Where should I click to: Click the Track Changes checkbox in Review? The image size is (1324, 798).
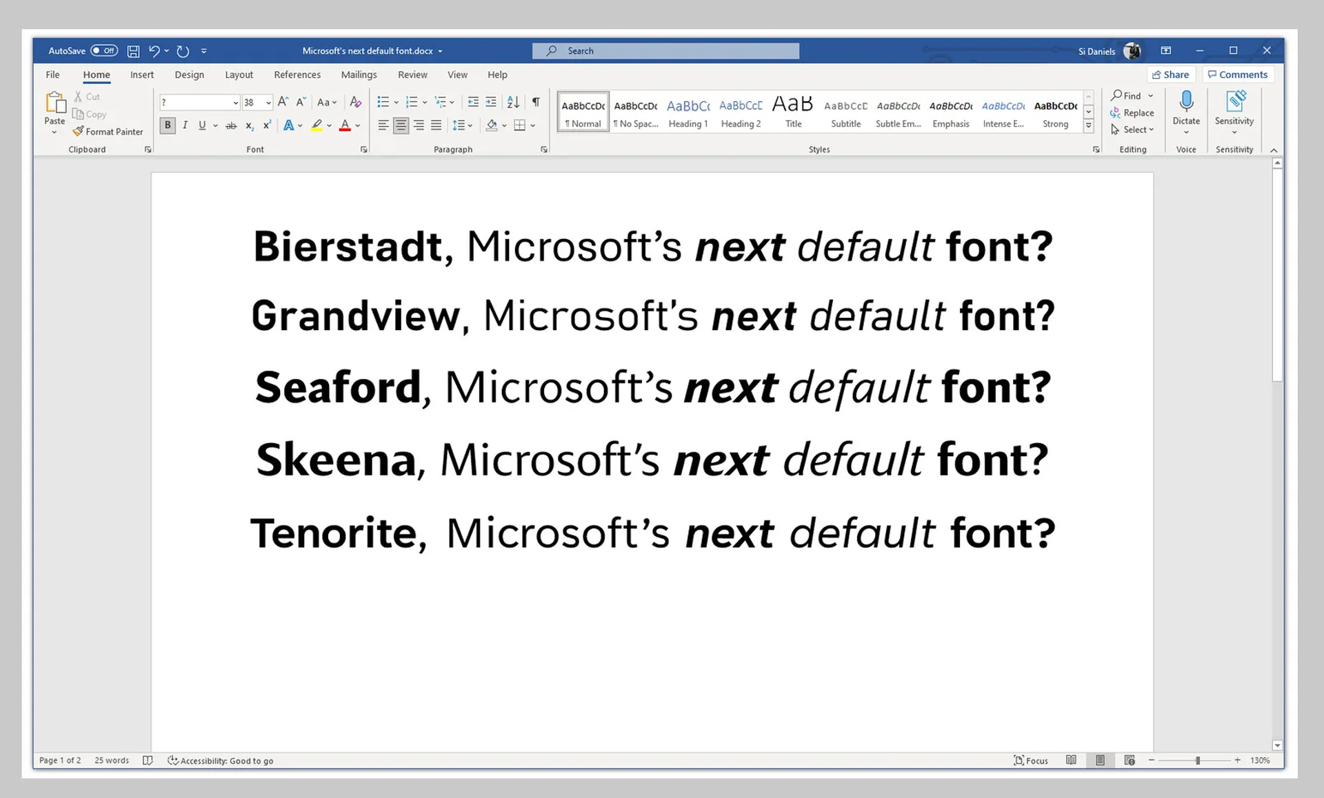click(412, 74)
